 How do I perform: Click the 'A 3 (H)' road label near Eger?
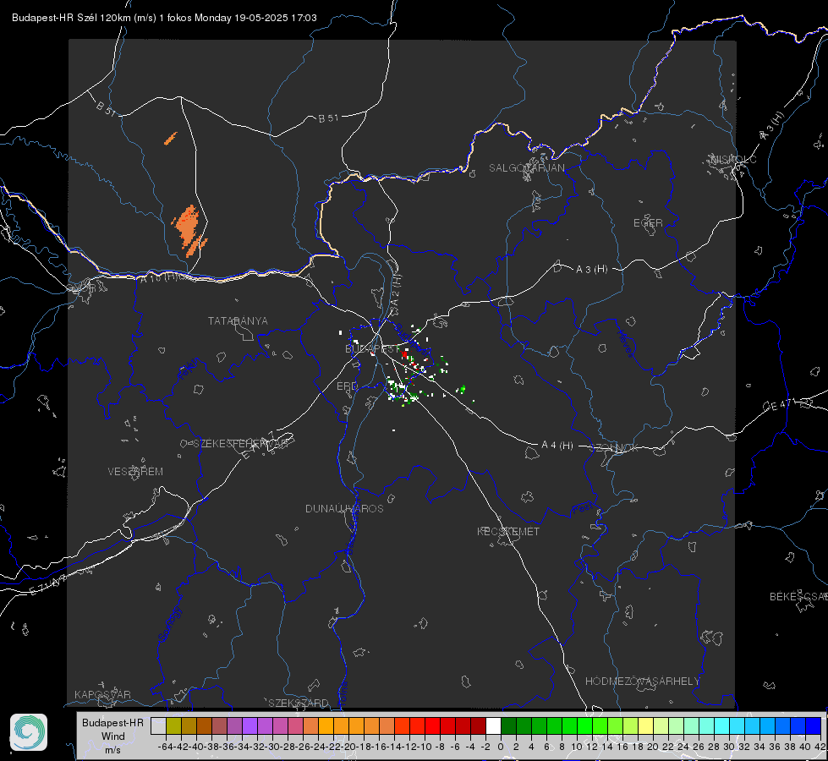click(x=591, y=270)
